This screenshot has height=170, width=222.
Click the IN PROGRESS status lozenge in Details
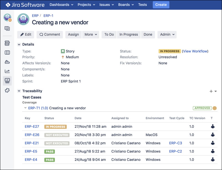point(170,51)
